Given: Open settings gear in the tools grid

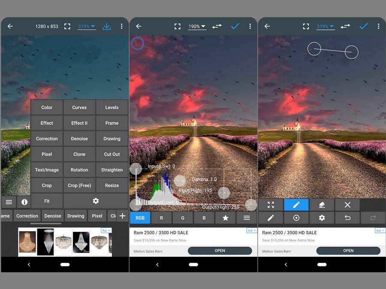Looking at the screenshot, I should click(x=96, y=201).
